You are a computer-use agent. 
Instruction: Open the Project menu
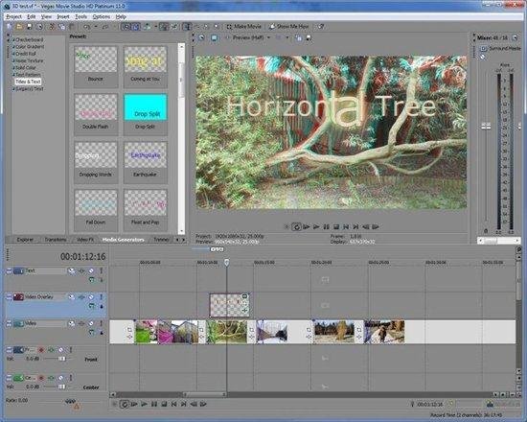coord(13,16)
